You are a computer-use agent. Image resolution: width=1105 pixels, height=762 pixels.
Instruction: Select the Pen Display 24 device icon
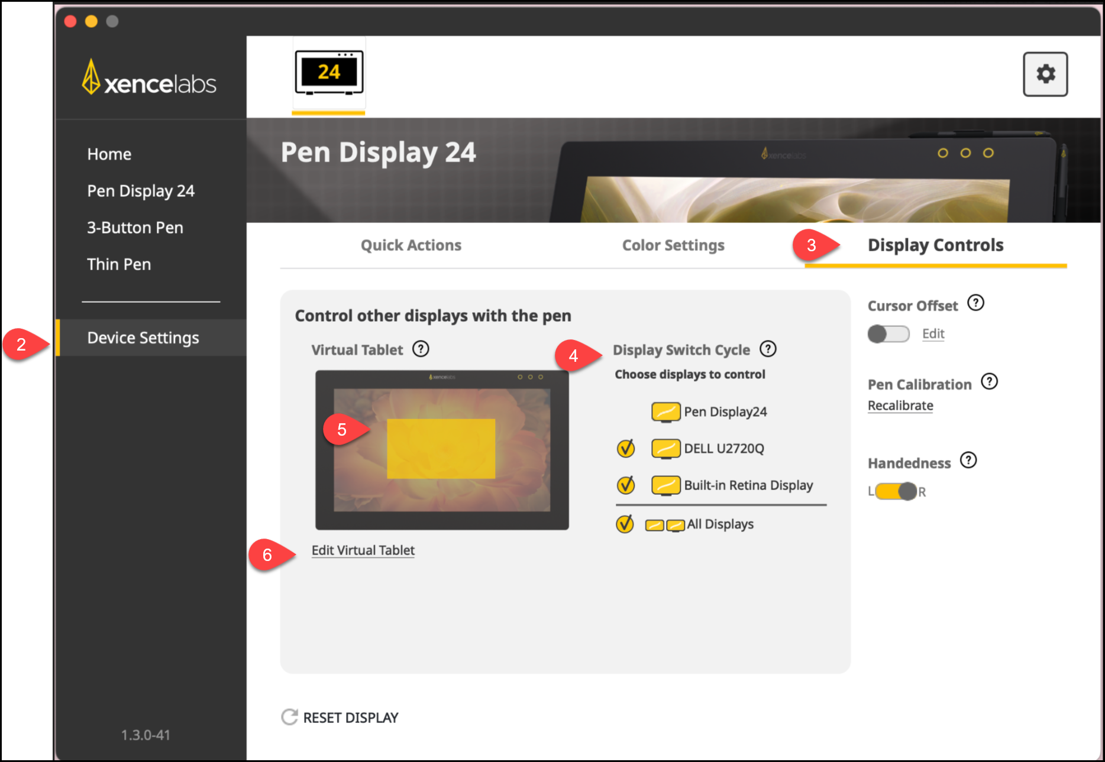(x=329, y=73)
